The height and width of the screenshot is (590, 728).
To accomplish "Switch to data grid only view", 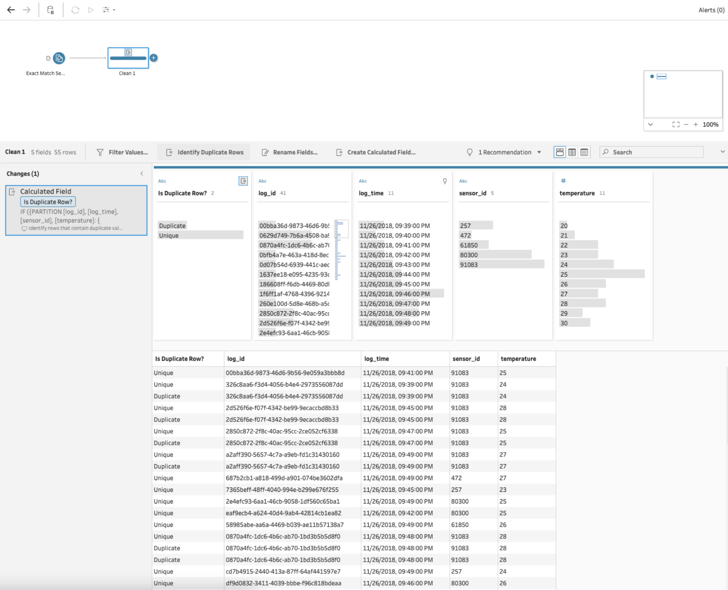I will 571,152.
